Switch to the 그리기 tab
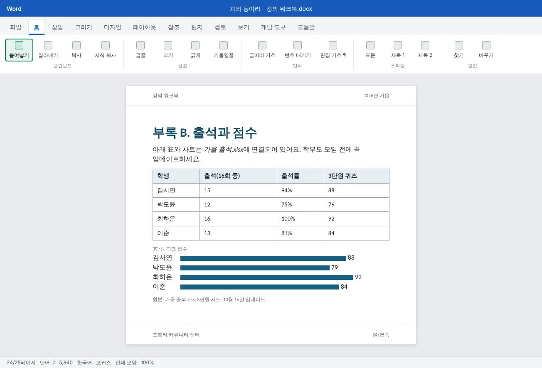 tap(84, 27)
